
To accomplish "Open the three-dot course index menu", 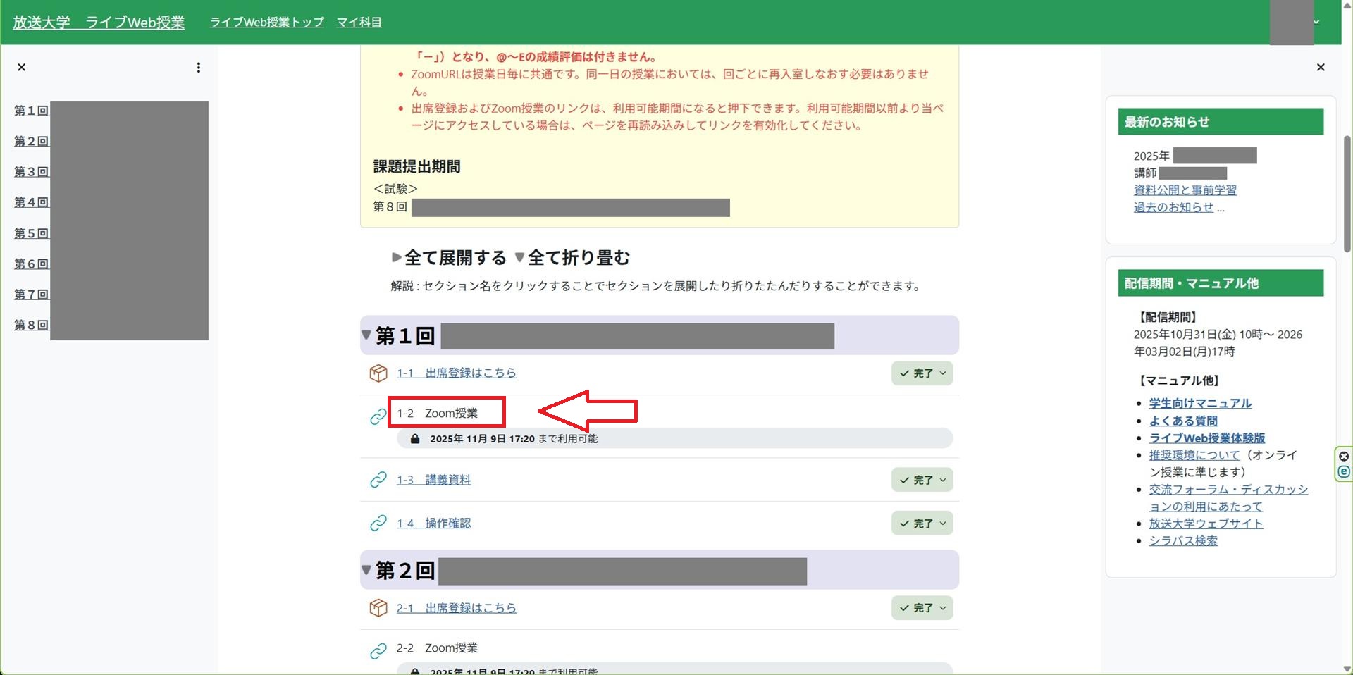I will click(x=199, y=68).
